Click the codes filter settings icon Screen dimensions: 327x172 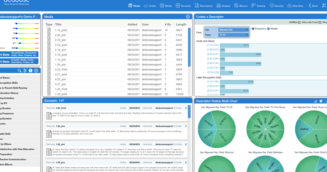pos(25,70)
